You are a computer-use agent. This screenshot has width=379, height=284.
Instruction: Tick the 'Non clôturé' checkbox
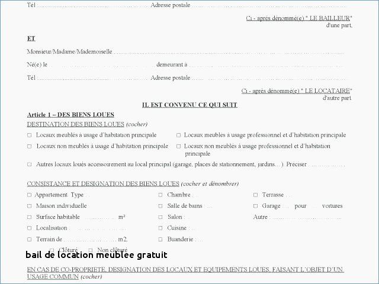(91, 250)
